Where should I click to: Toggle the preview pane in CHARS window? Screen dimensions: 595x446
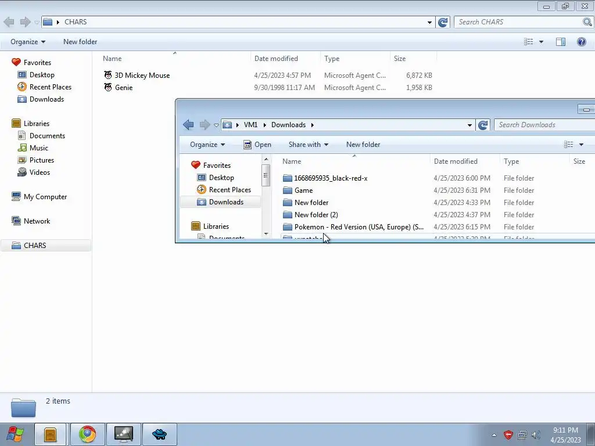(561, 42)
